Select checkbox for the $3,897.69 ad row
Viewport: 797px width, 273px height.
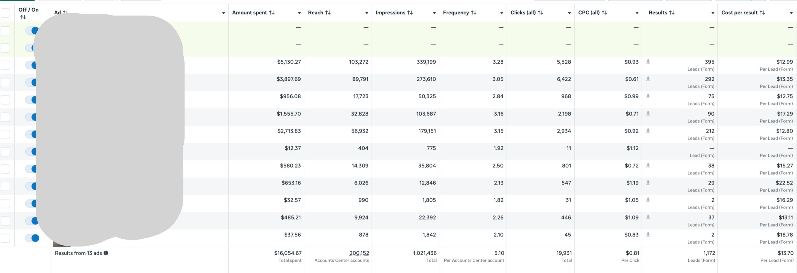tap(5, 83)
